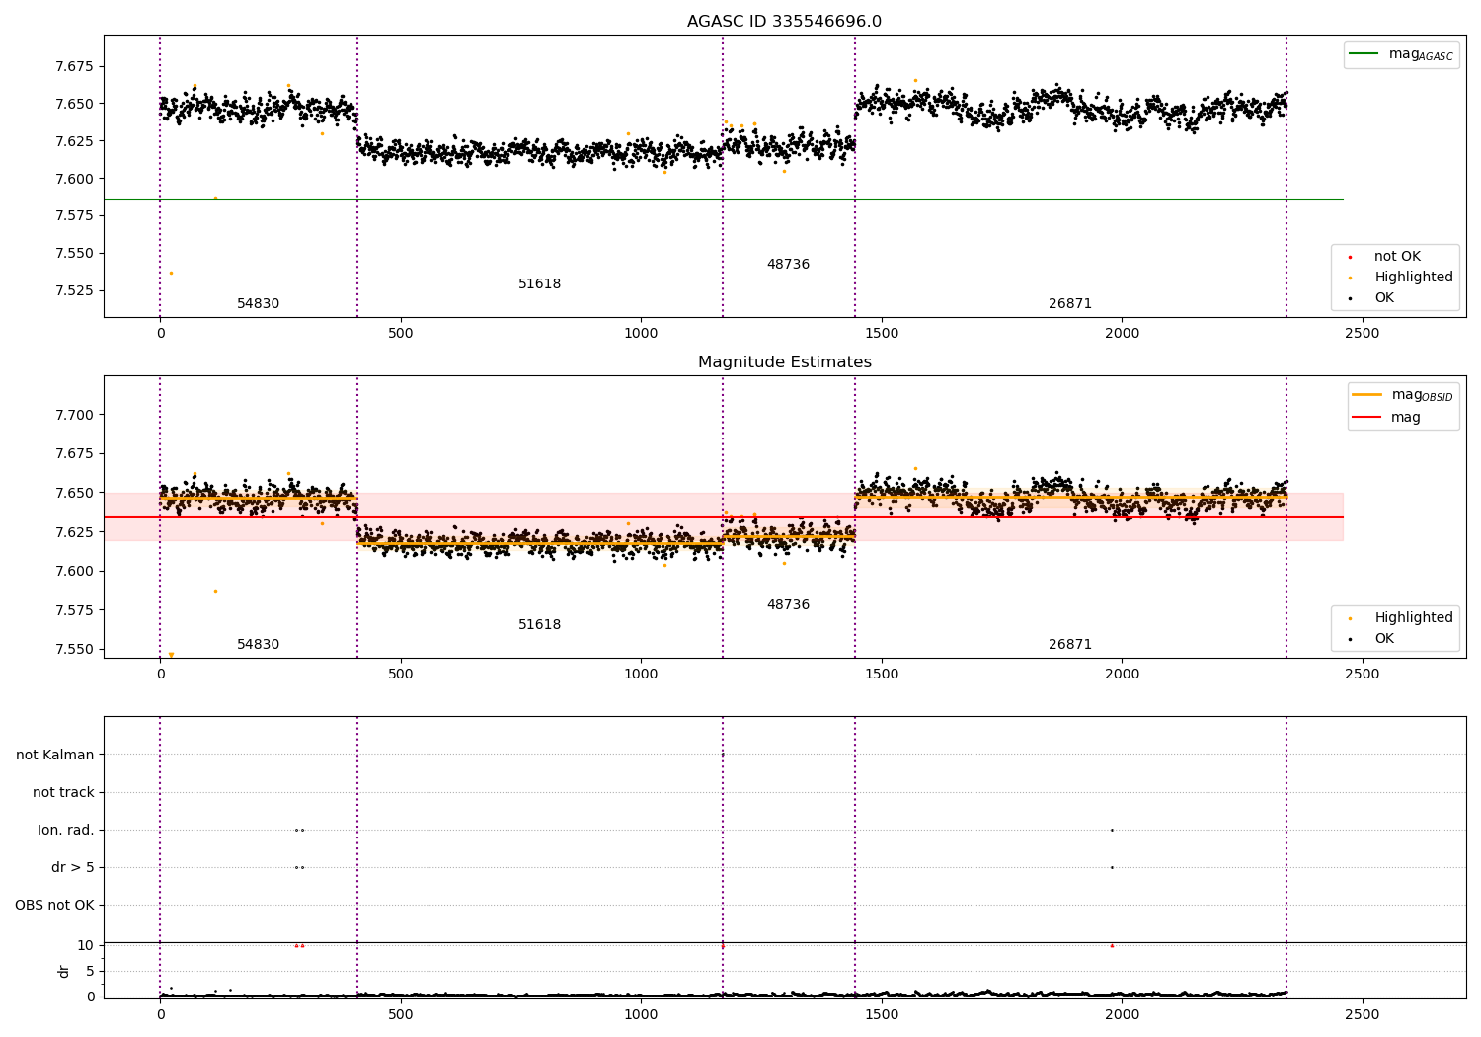Click OBSID label 51618 in Magnitude Estimates plot
Screen dimensions: 1481x1037
tap(539, 625)
